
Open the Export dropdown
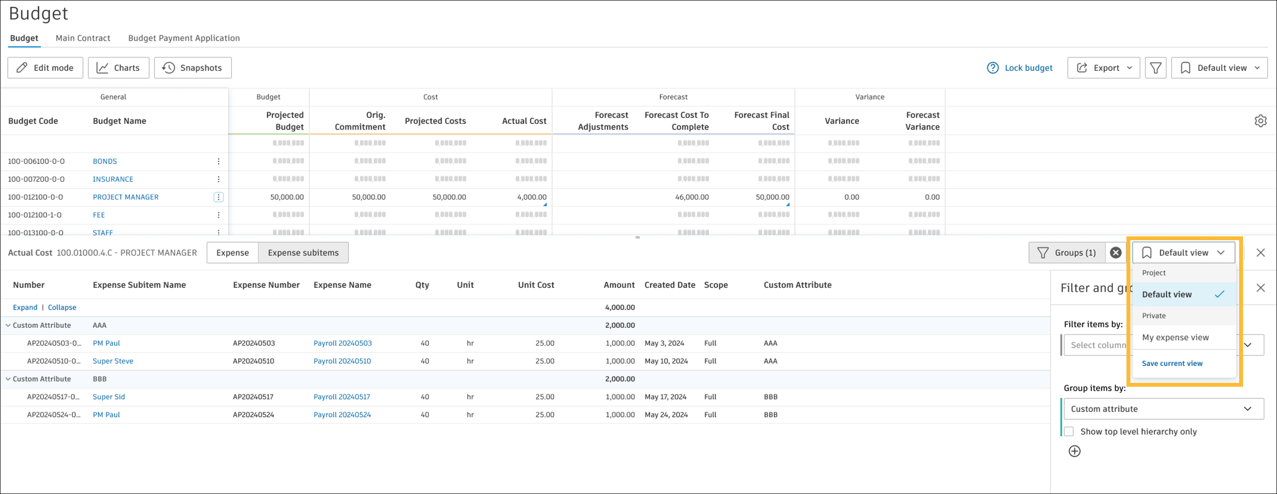point(1104,68)
